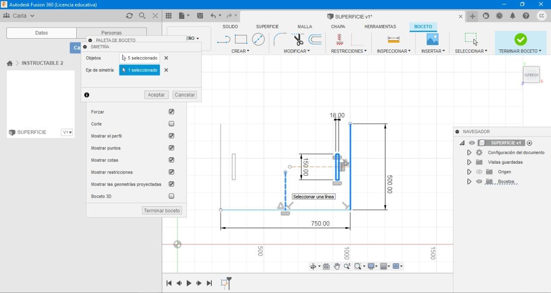This screenshot has width=551, height=293.
Task: Click the Insert Image icon
Action: tap(432, 40)
